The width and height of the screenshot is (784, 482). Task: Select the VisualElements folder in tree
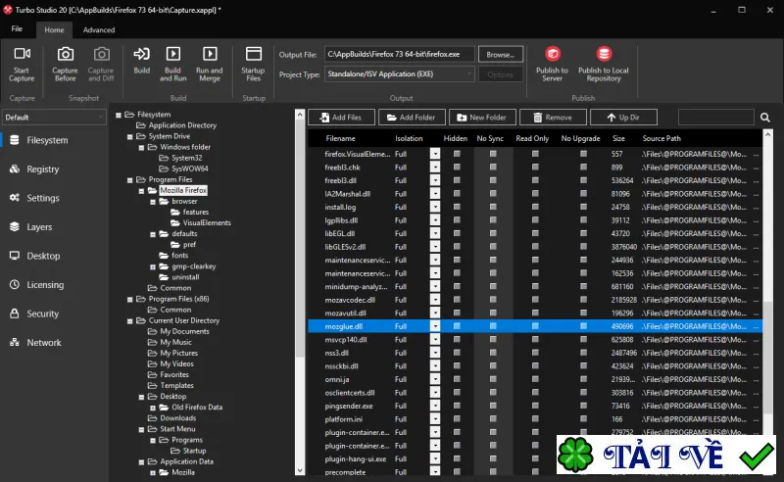pos(207,223)
